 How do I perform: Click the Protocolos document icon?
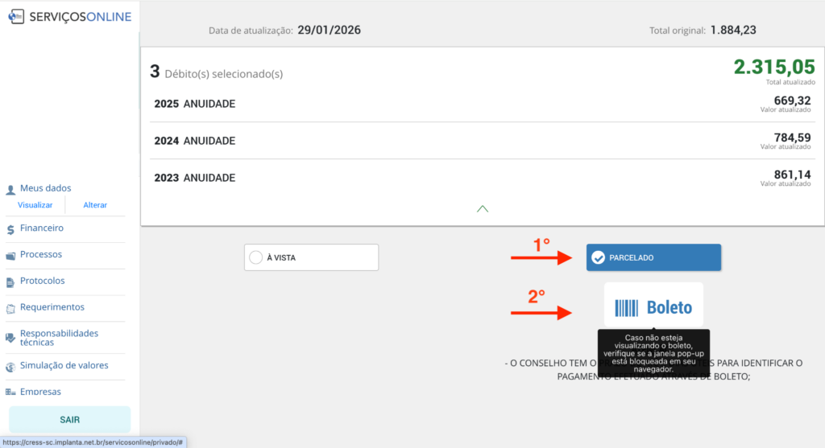[10, 282]
